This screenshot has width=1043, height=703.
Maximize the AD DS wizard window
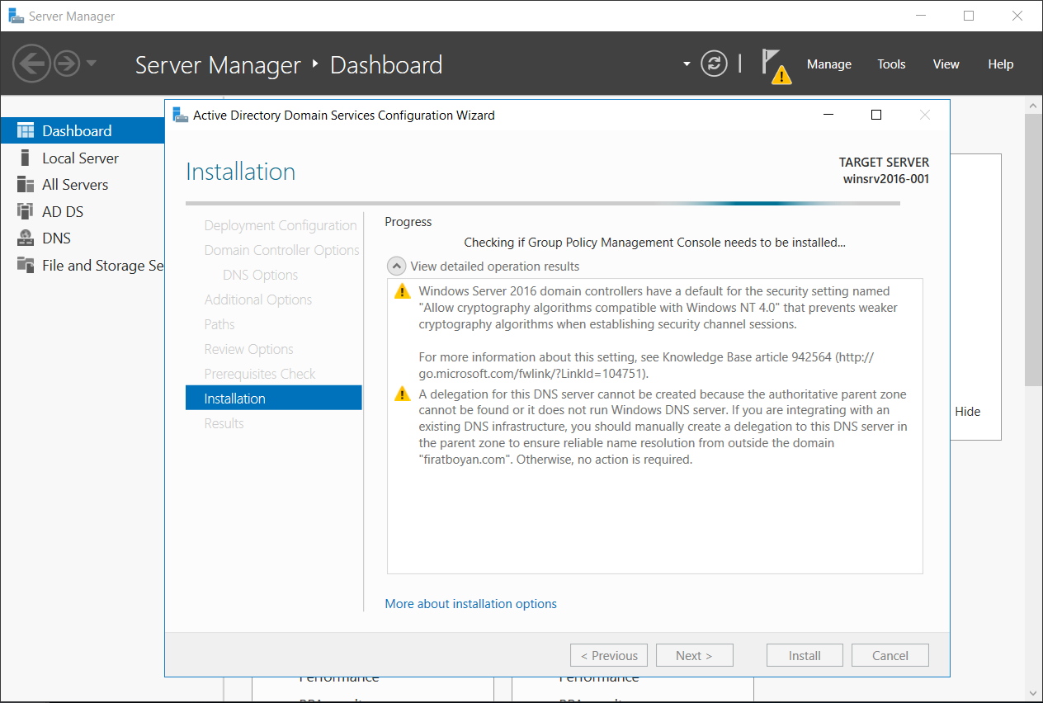click(x=876, y=116)
